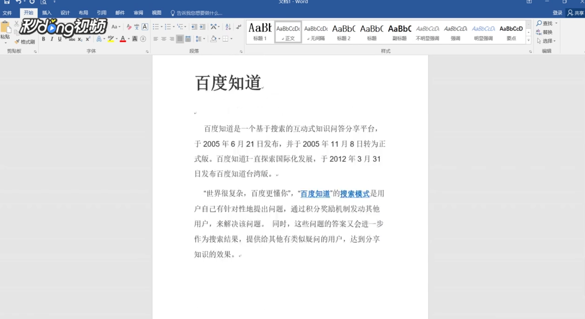Open Print Preview from quick access toolbar
The height and width of the screenshot is (319, 585).
(x=44, y=2)
